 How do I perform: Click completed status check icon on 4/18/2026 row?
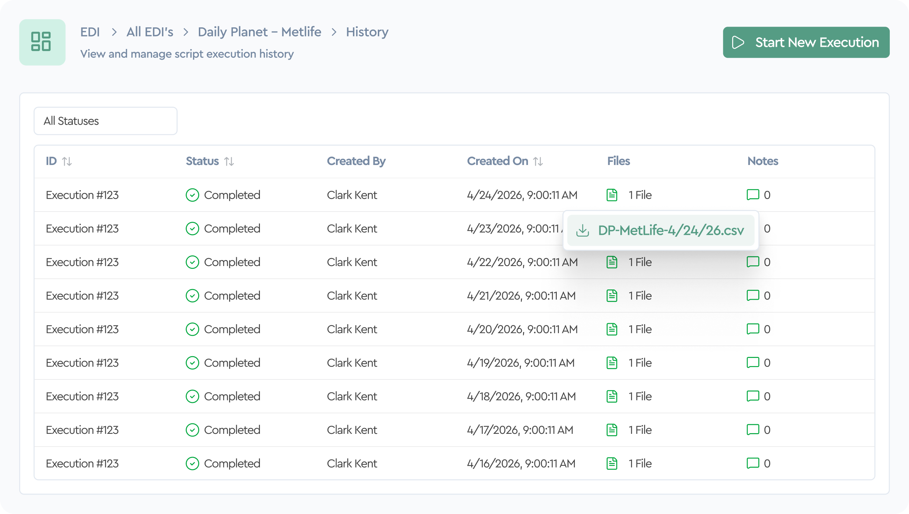pyautogui.click(x=192, y=396)
